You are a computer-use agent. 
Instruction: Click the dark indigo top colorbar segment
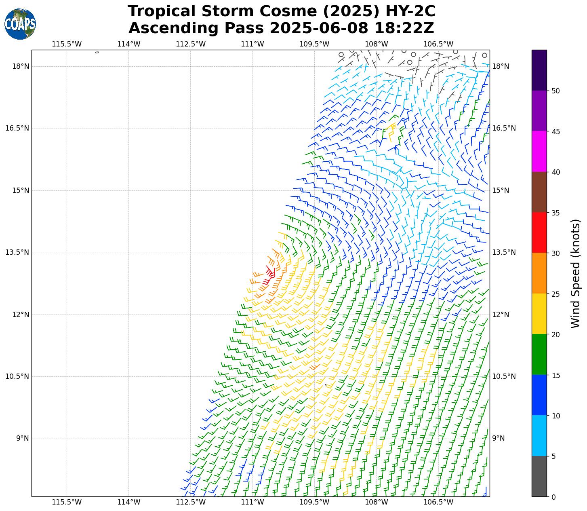pyautogui.click(x=539, y=70)
